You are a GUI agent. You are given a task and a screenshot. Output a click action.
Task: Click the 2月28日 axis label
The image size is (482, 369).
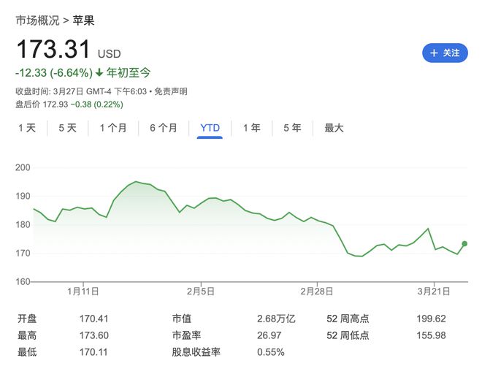tap(317, 292)
